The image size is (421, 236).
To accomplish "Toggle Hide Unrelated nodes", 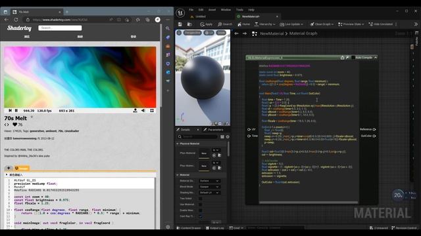I will pos(381,24).
